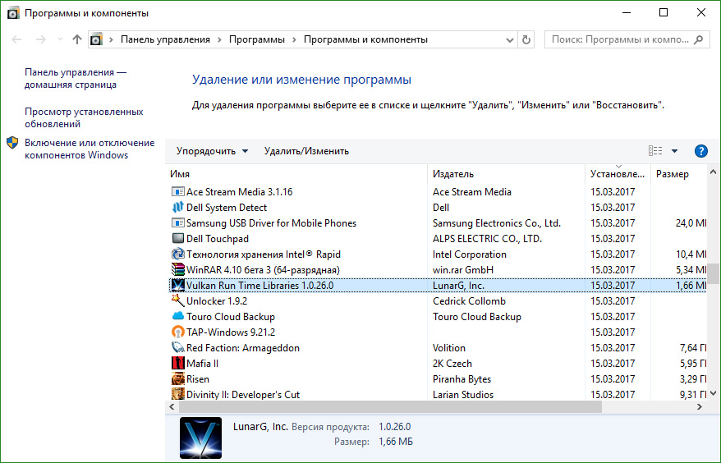The width and height of the screenshot is (721, 463).
Task: Click the Touro Cloud Backup cloud icon
Action: click(x=177, y=317)
